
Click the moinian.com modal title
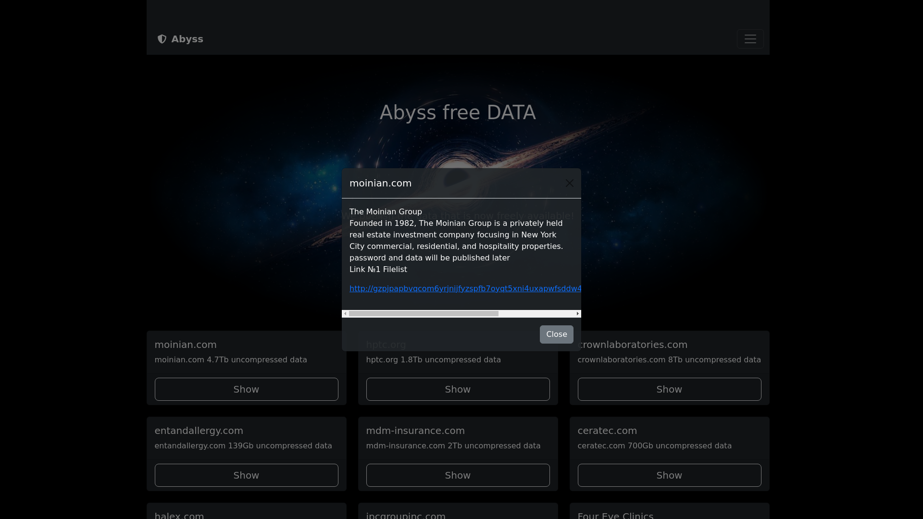pyautogui.click(x=380, y=183)
